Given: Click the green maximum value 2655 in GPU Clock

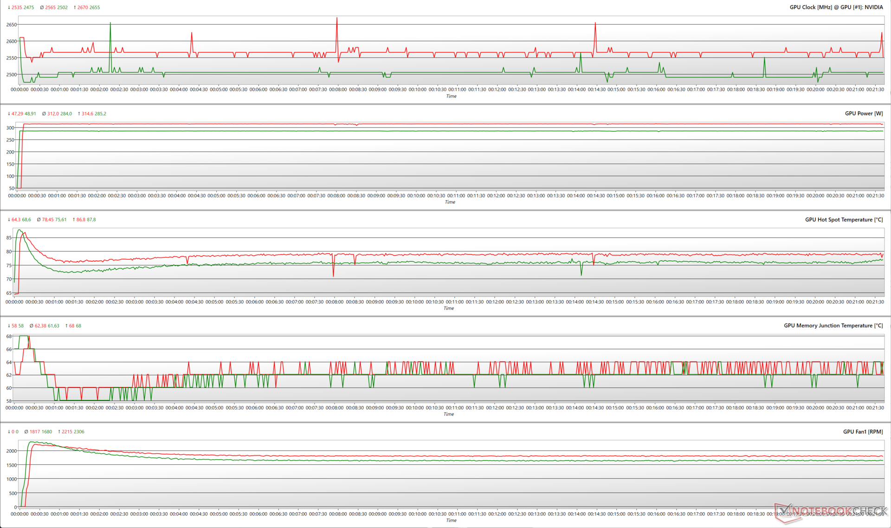Looking at the screenshot, I should pos(94,7).
